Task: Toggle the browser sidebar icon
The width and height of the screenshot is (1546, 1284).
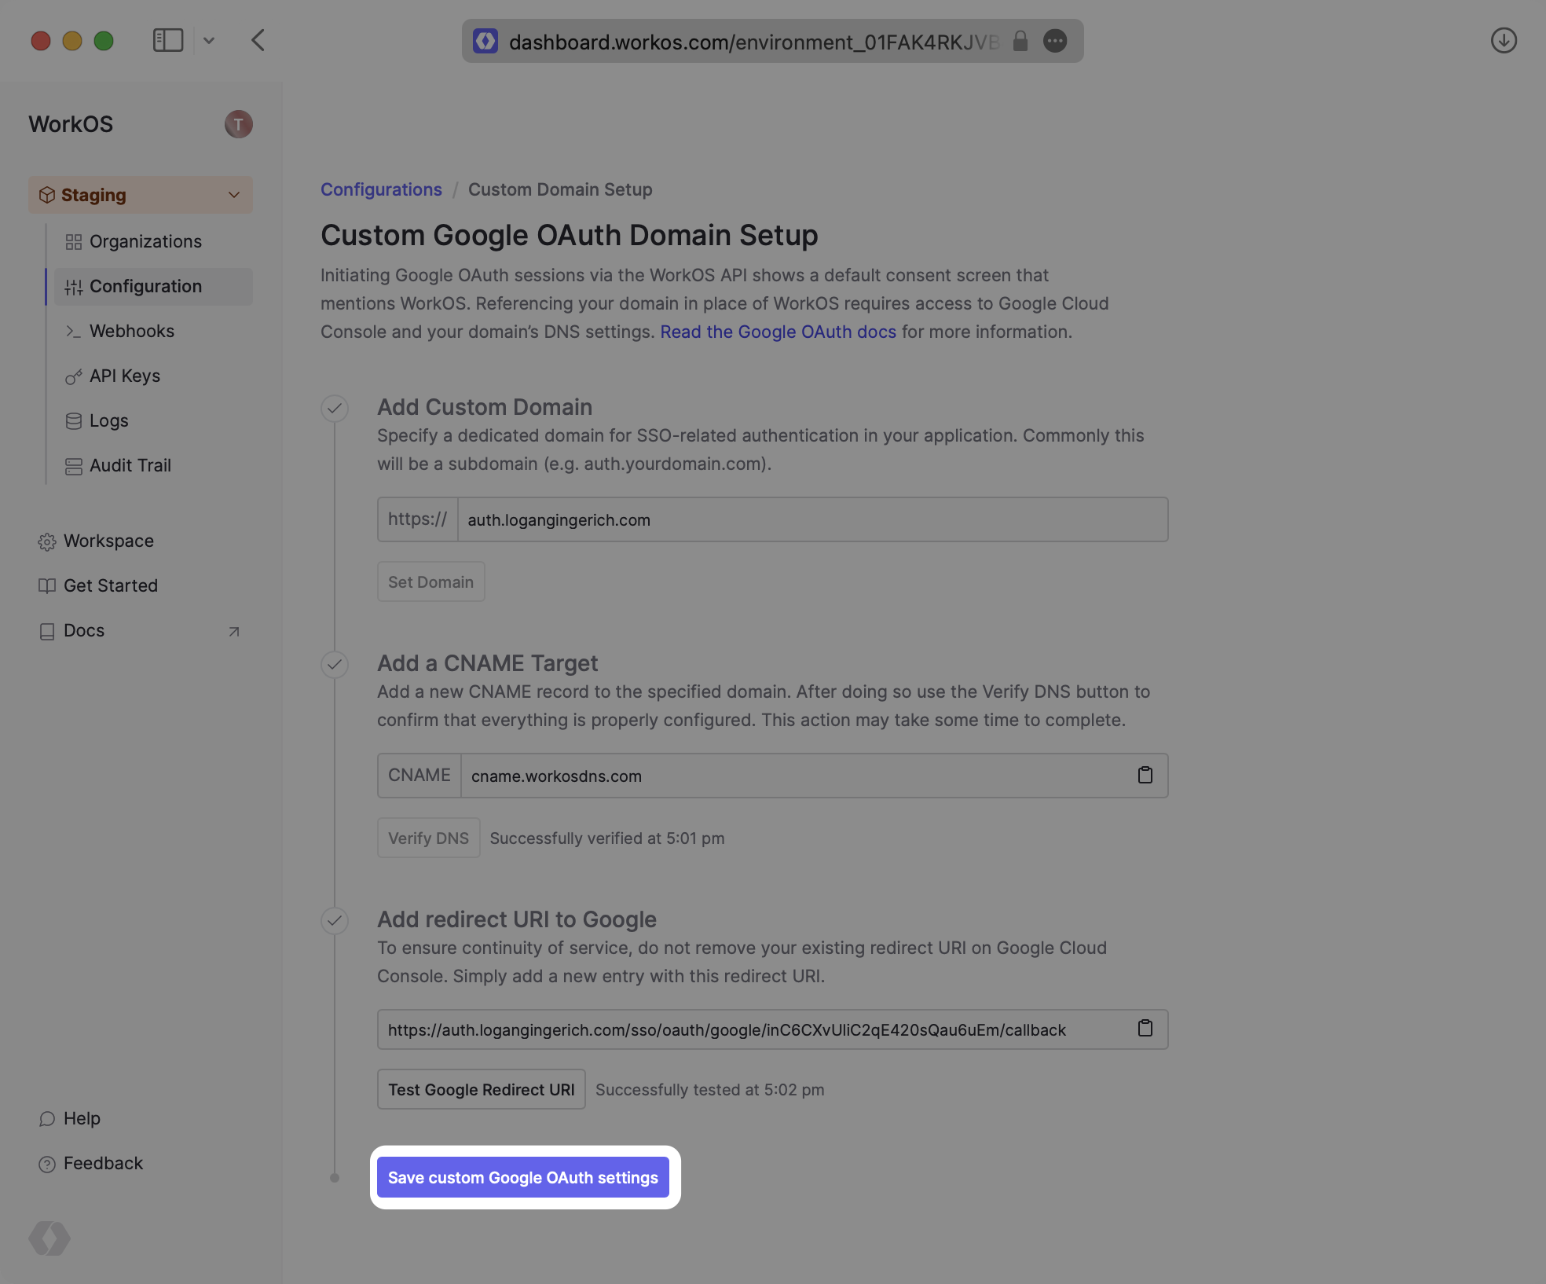Action: tap(167, 40)
